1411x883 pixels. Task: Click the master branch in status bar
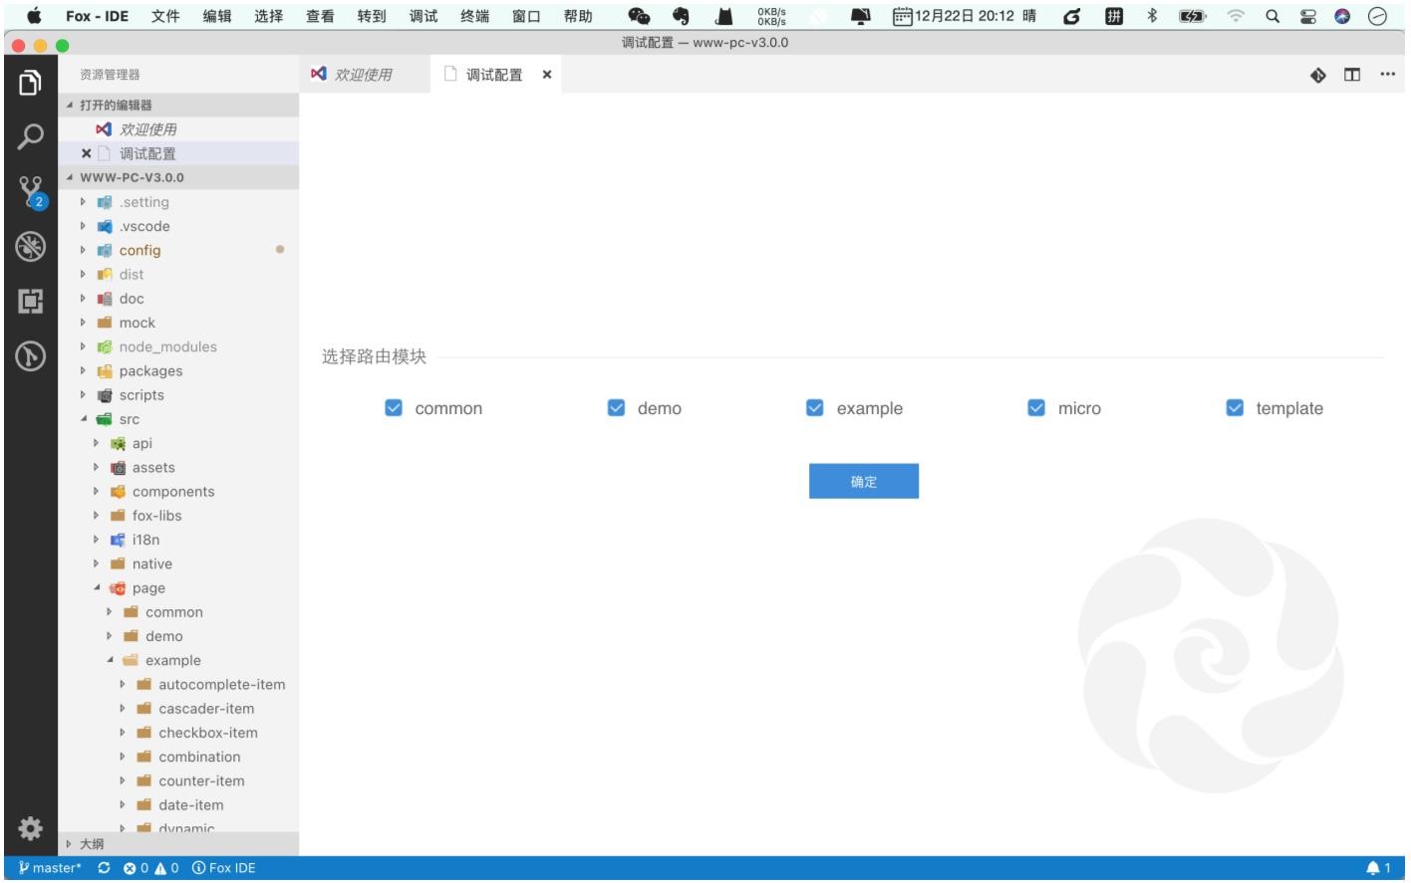click(x=50, y=868)
